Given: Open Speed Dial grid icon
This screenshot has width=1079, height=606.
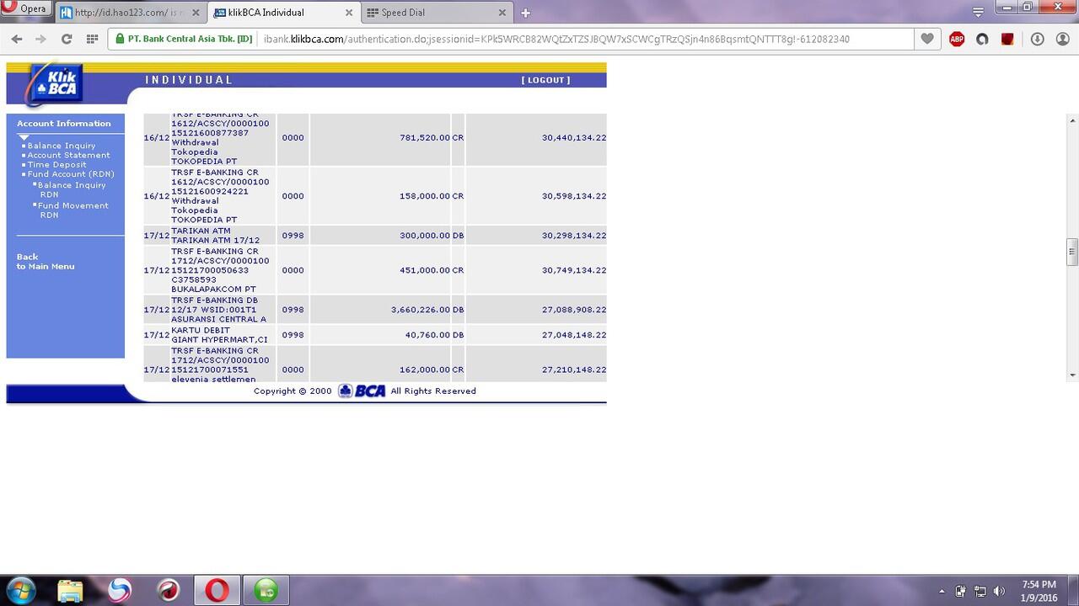Looking at the screenshot, I should click(93, 39).
